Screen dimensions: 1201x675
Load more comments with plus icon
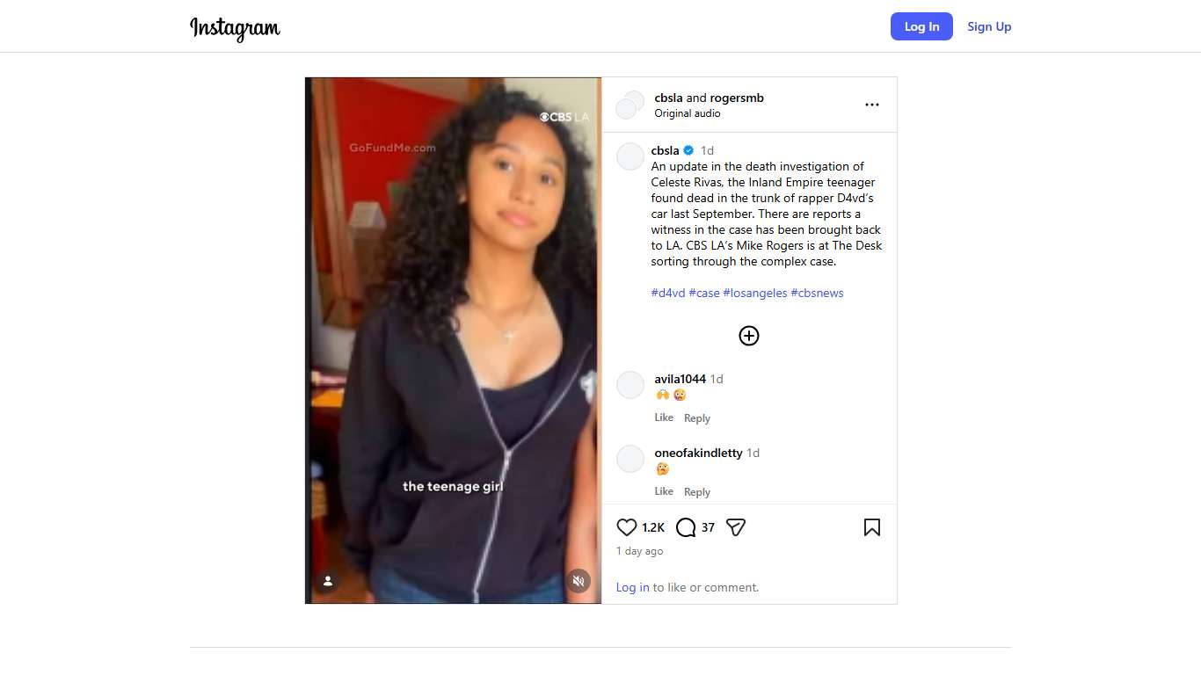[748, 336]
